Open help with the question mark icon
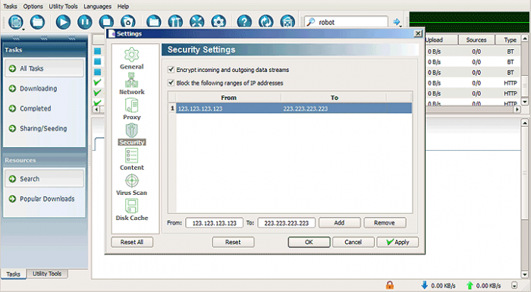This screenshot has width=531, height=292. [244, 21]
